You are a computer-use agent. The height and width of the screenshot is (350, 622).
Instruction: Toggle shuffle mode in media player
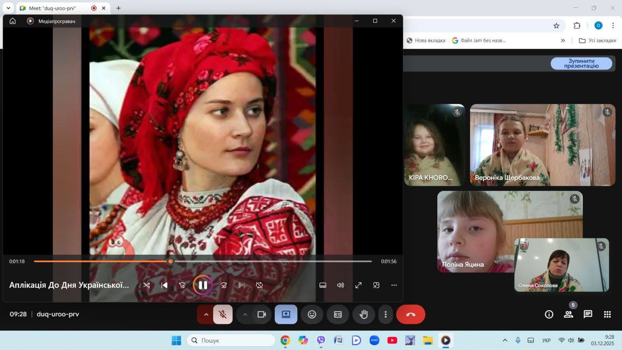pyautogui.click(x=146, y=285)
